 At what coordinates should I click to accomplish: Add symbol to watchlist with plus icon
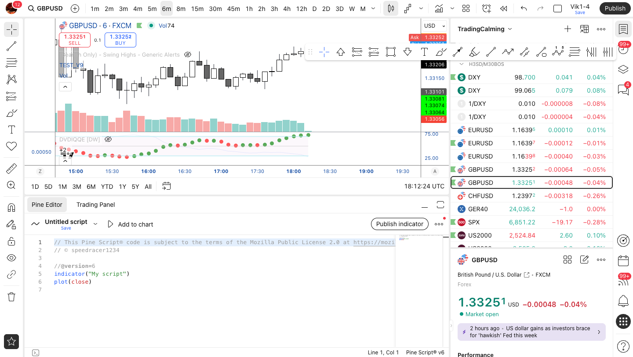tap(568, 29)
